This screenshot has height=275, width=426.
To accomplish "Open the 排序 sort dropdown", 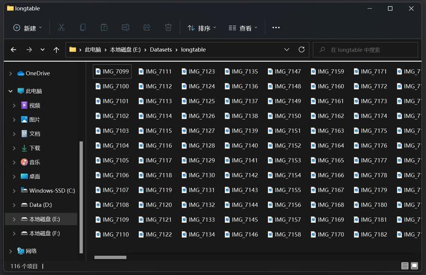I will (202, 28).
